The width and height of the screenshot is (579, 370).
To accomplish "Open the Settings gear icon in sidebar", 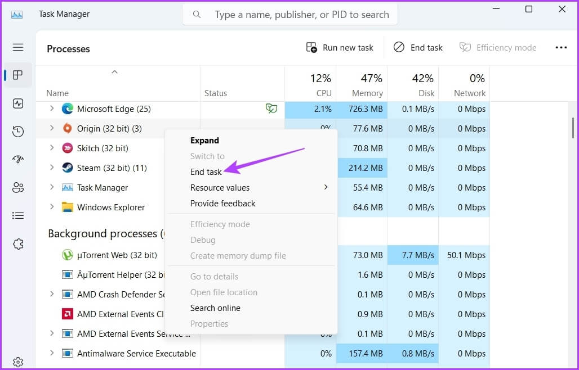I will [17, 362].
